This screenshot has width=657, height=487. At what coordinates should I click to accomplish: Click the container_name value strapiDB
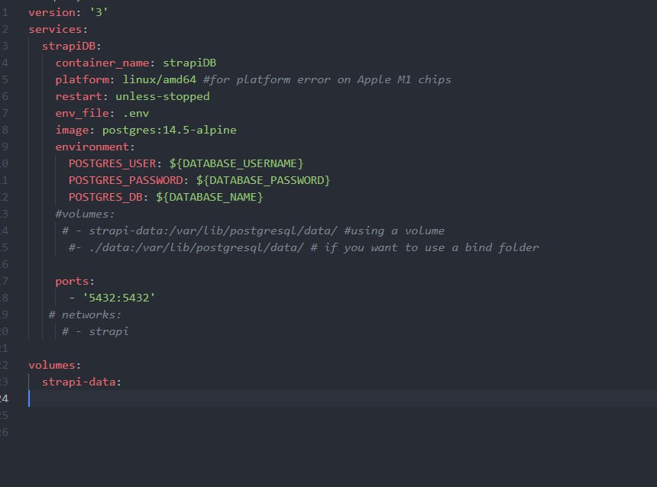click(189, 63)
